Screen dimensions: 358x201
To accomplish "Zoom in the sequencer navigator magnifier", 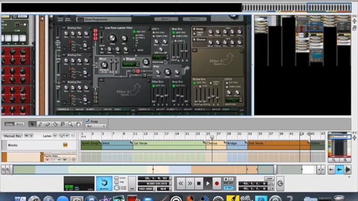I will click(345, 160).
